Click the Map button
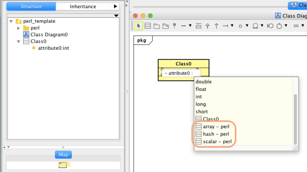This screenshot has width=307, height=172. (x=64, y=154)
